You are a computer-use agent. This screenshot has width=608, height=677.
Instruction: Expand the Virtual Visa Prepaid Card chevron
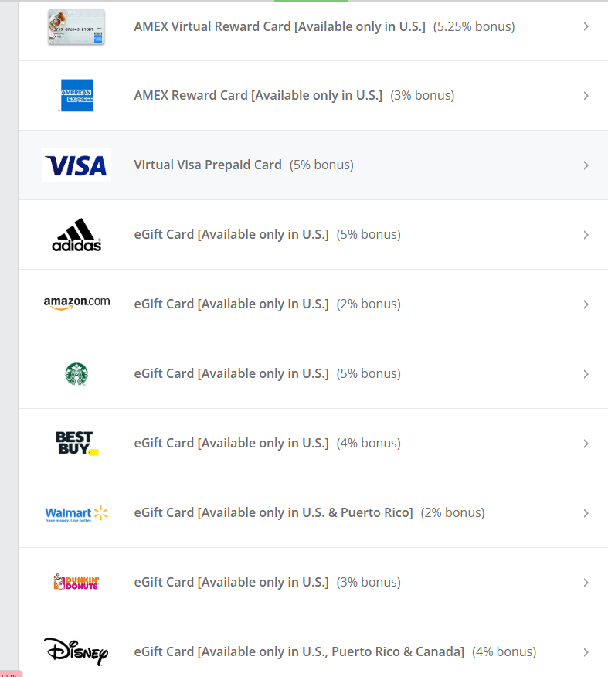[586, 165]
